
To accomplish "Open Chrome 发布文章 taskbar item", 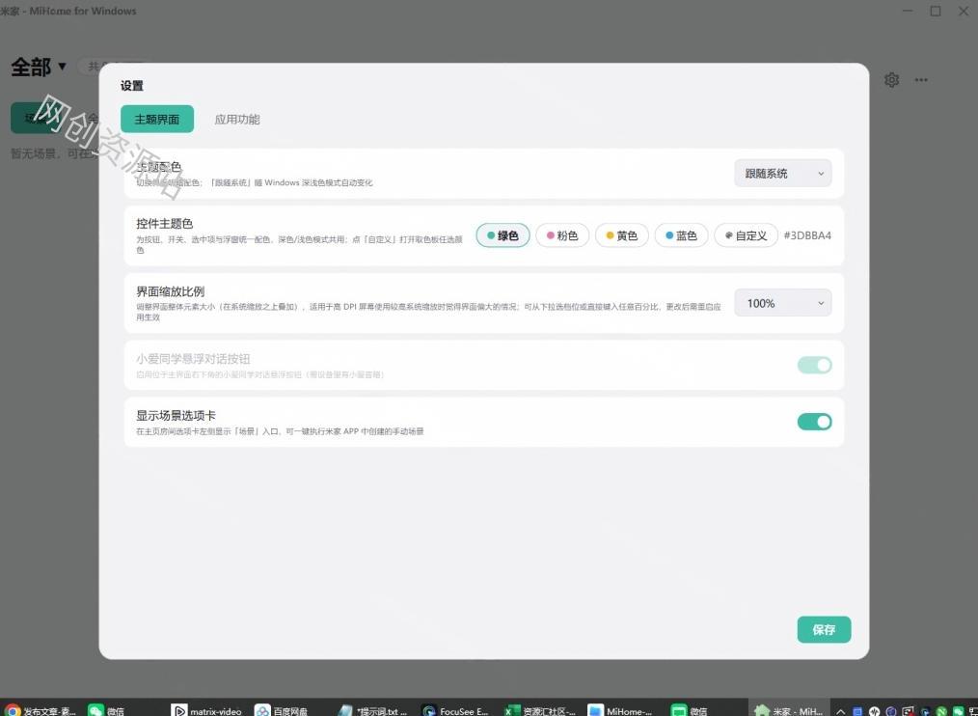I will [40, 710].
